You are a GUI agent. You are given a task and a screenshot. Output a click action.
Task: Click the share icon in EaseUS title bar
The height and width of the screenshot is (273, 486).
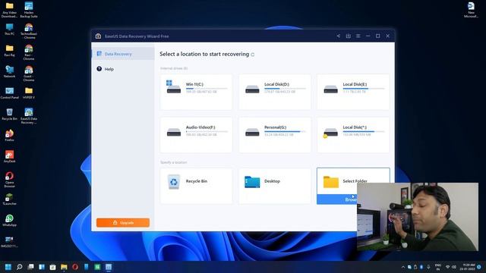(x=339, y=36)
